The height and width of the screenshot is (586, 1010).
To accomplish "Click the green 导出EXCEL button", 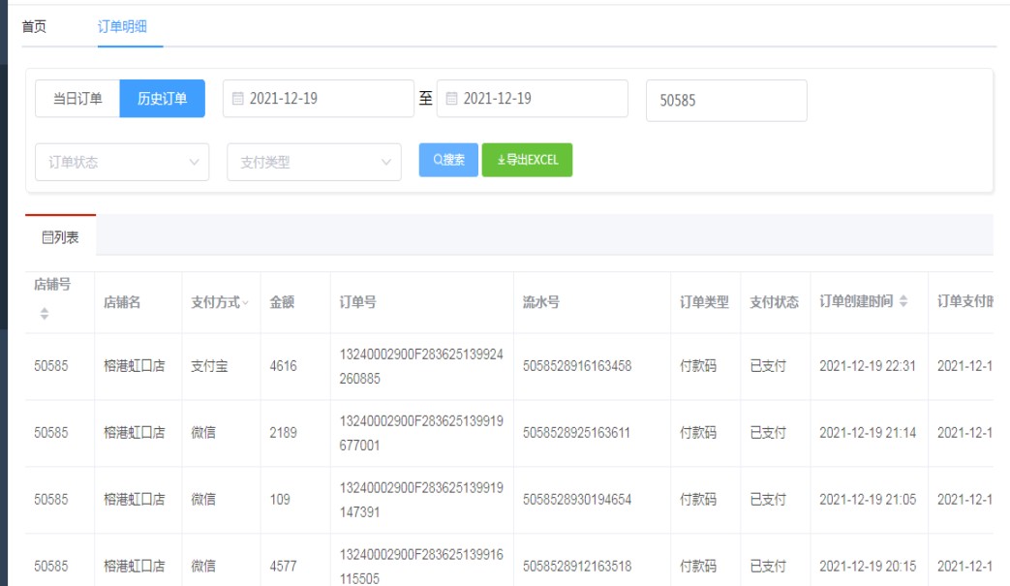I will 527,160.
